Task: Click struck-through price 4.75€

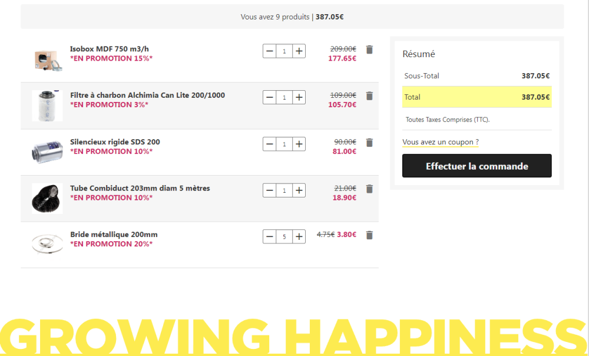Action: point(326,234)
